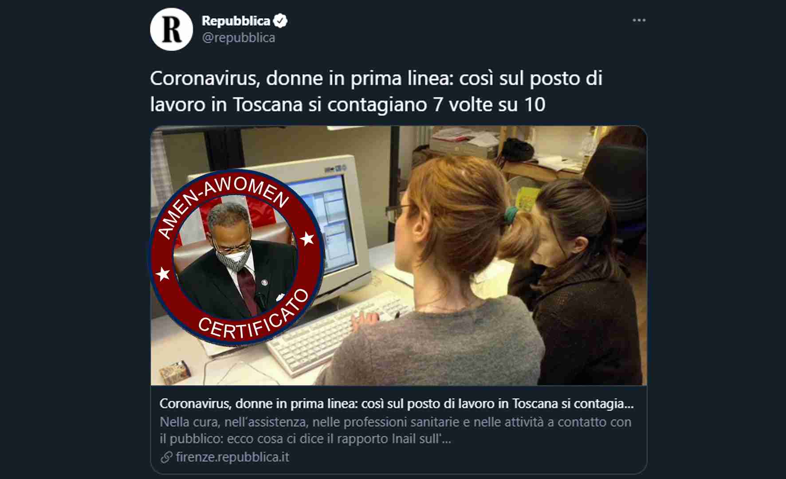Click the dark-haired woman in black sweater
This screenshot has width=786, height=479.
[577, 284]
